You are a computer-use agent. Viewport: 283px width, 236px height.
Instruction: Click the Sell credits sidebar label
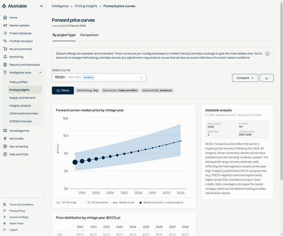point(16,139)
